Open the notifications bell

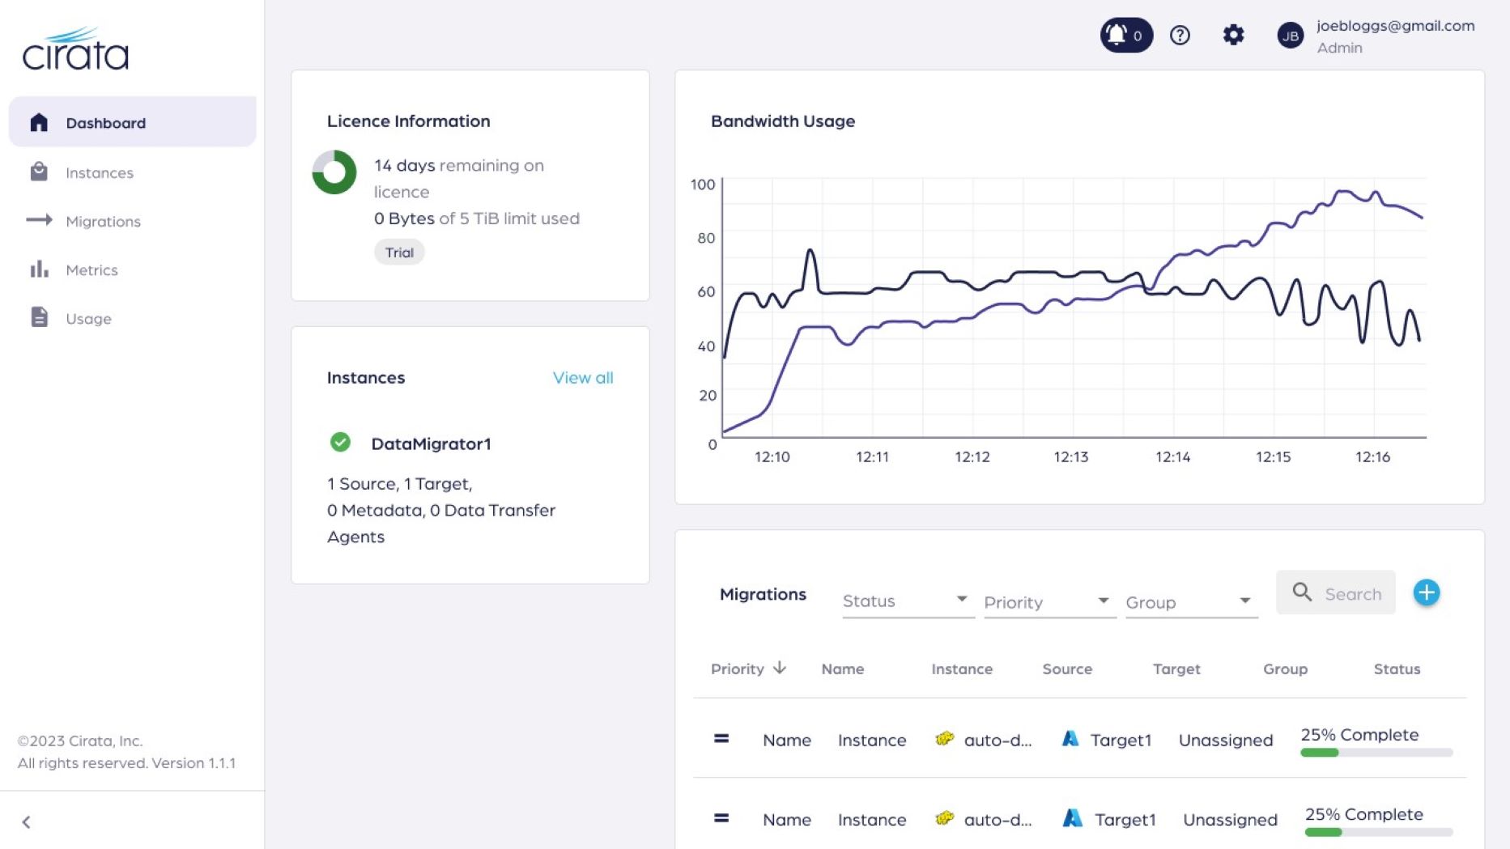[x=1125, y=35]
